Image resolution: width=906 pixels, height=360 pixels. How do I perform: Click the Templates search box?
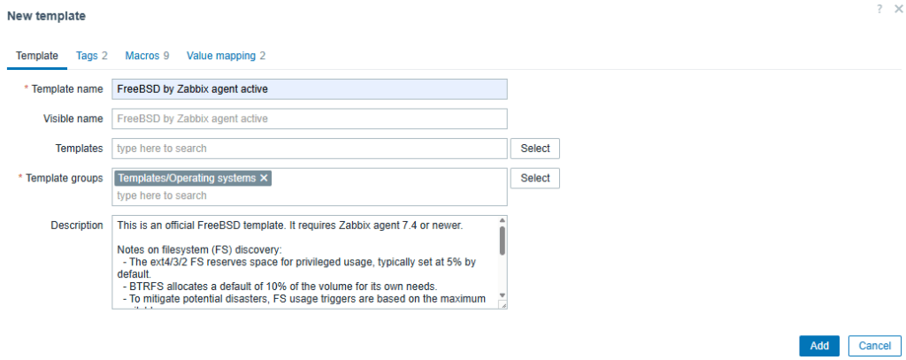310,149
